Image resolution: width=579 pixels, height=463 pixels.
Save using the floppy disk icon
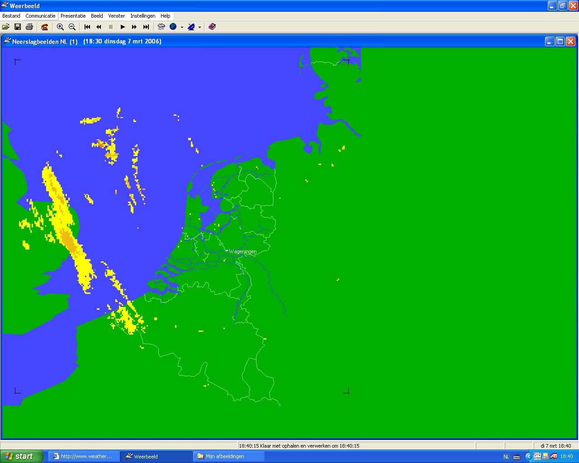tap(17, 27)
